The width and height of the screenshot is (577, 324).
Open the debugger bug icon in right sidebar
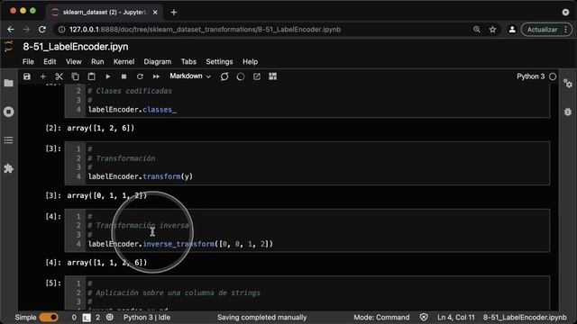568,112
